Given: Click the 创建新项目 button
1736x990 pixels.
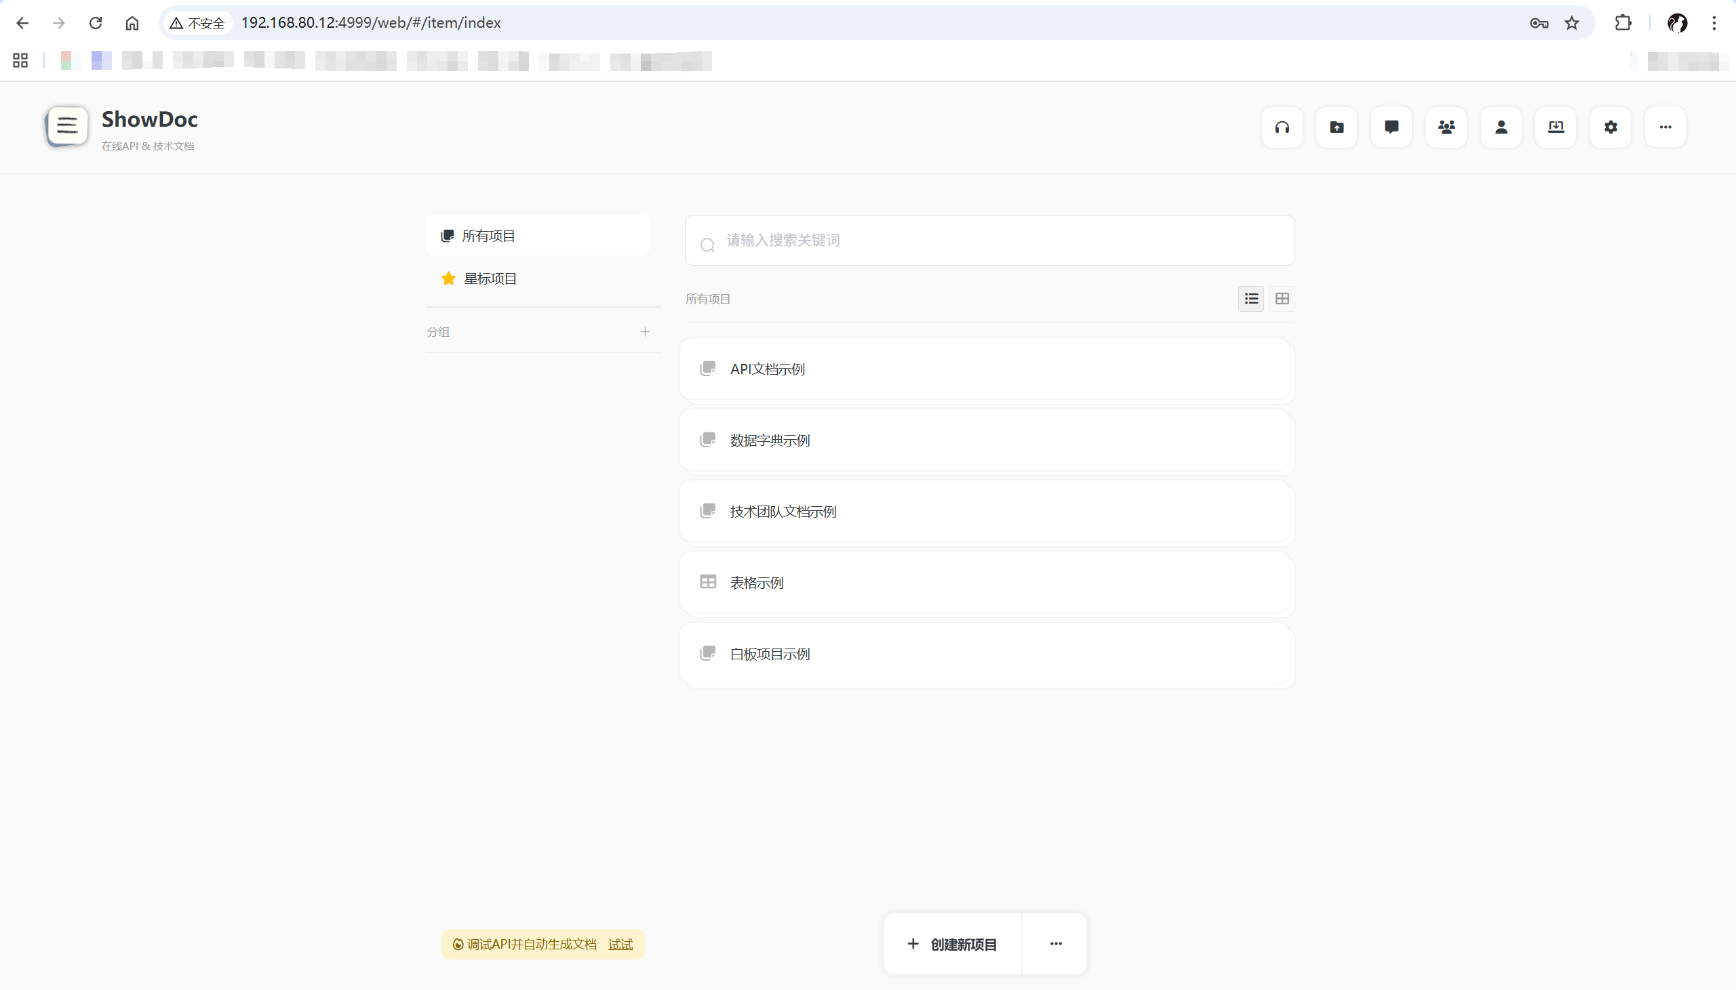Looking at the screenshot, I should pyautogui.click(x=952, y=944).
